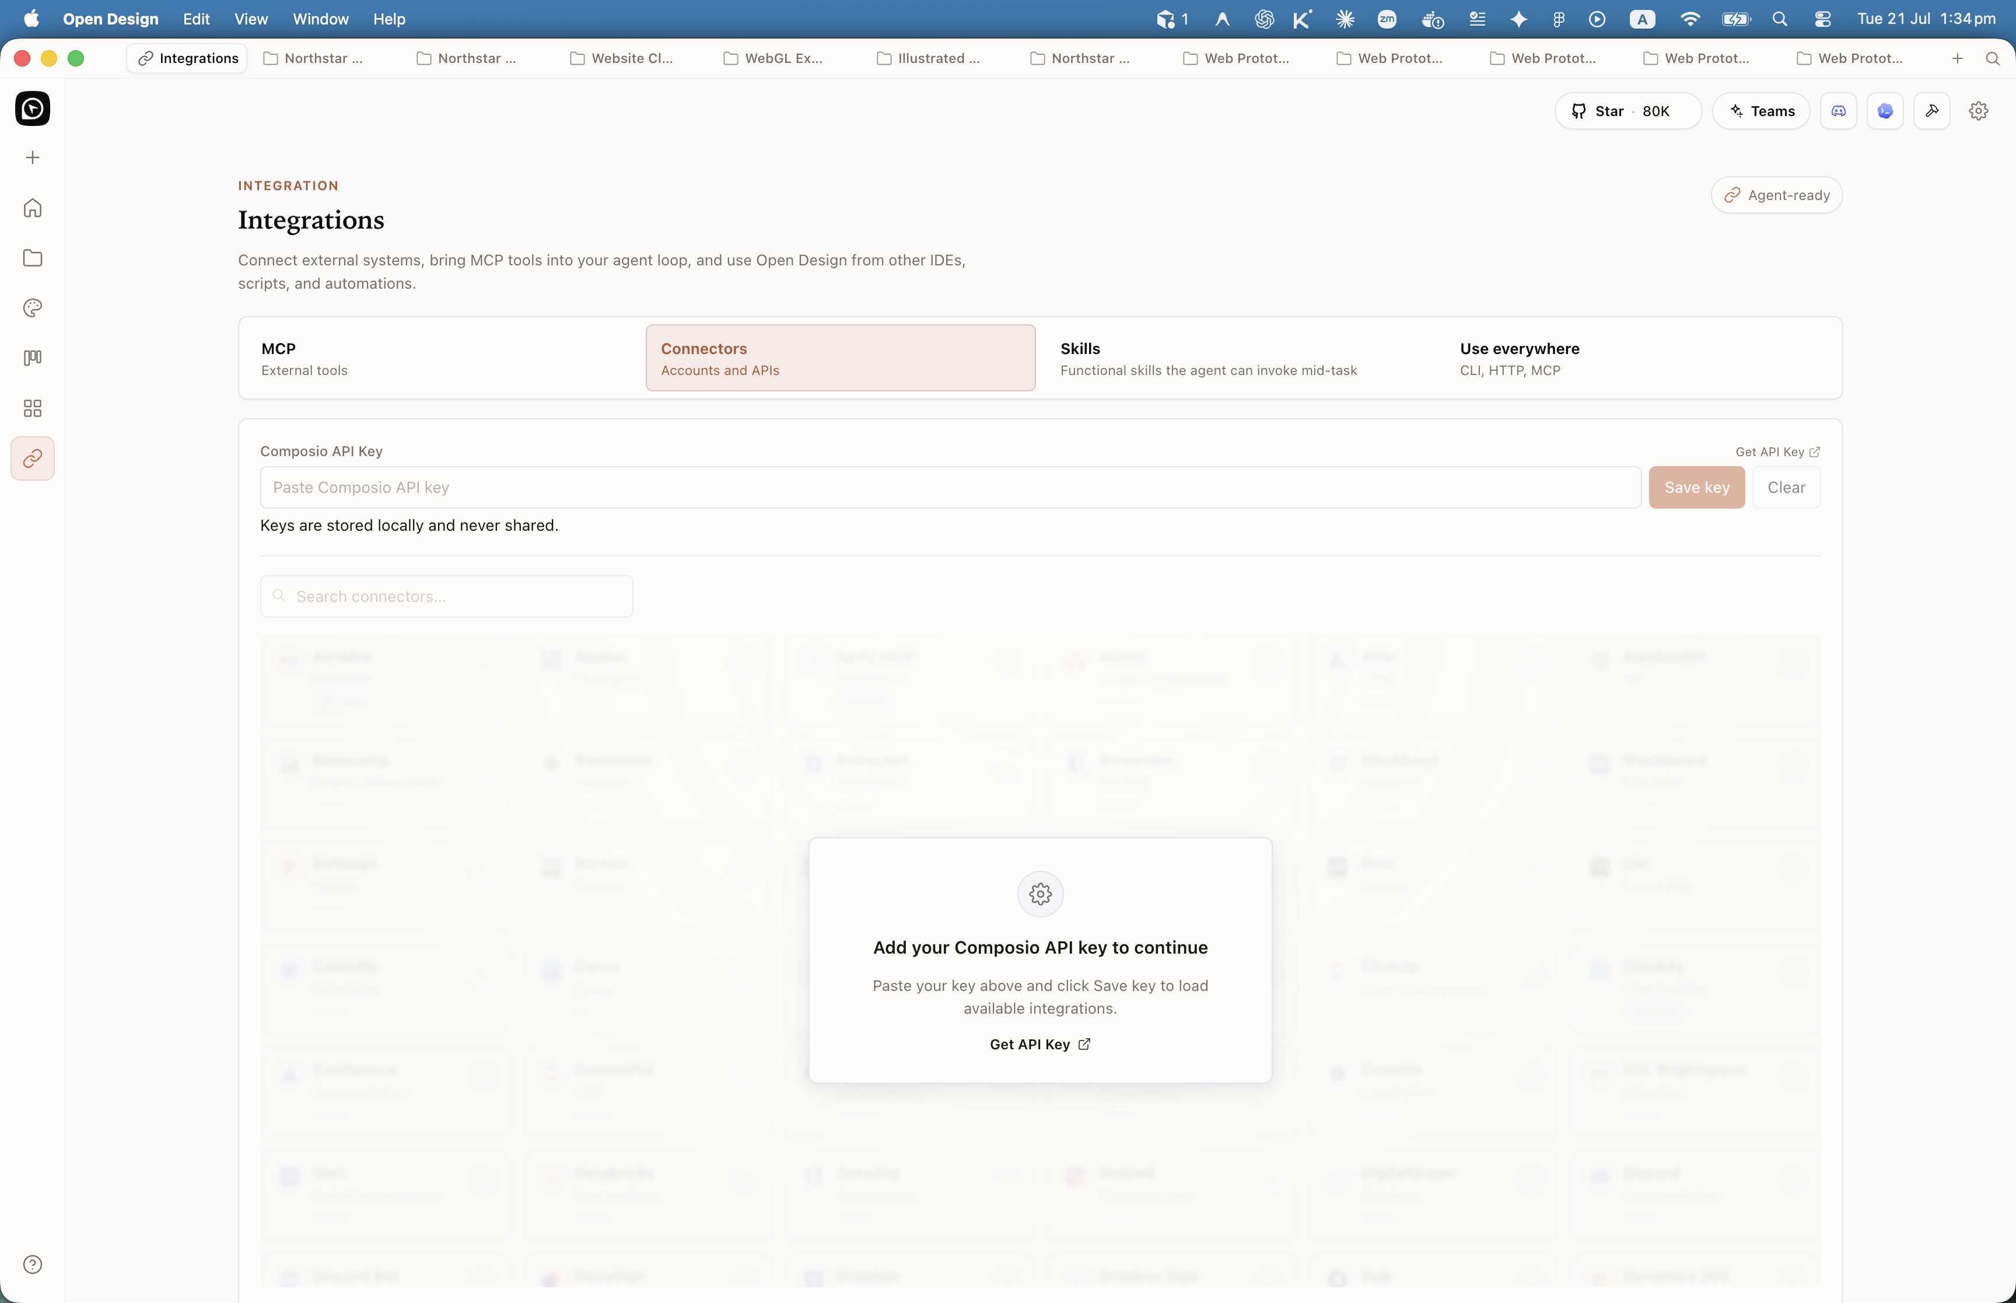Image resolution: width=2016 pixels, height=1303 pixels.
Task: Open Get API Key link in the center card
Action: pyautogui.click(x=1039, y=1044)
